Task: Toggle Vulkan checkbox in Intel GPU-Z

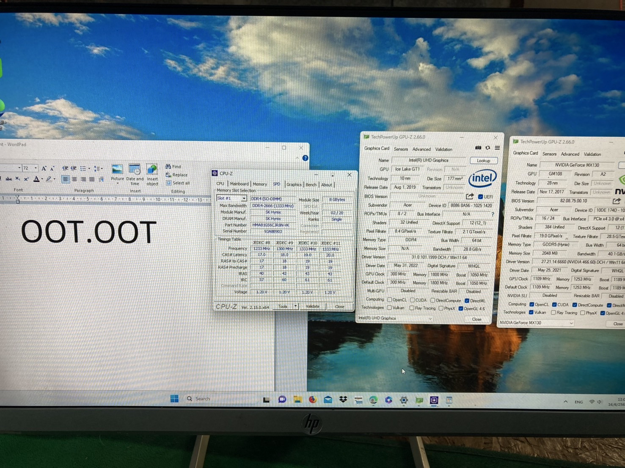Action: pyautogui.click(x=389, y=307)
